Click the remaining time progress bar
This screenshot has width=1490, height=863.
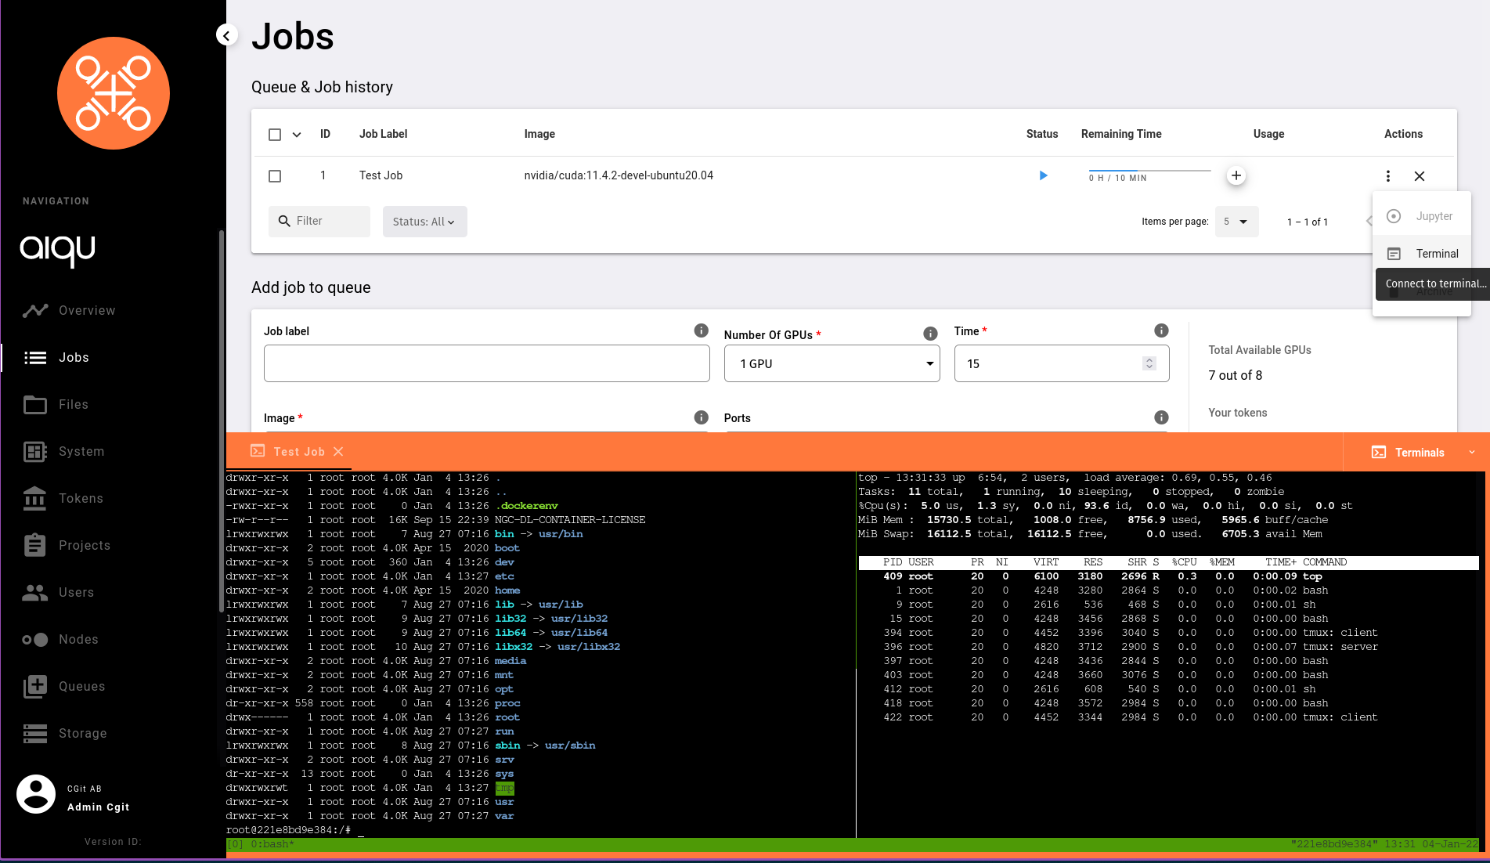point(1149,170)
